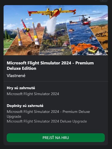Click the Doplnky sú zahrnuté heading
This screenshot has height=149, width=112.
pyautogui.click(x=25, y=106)
